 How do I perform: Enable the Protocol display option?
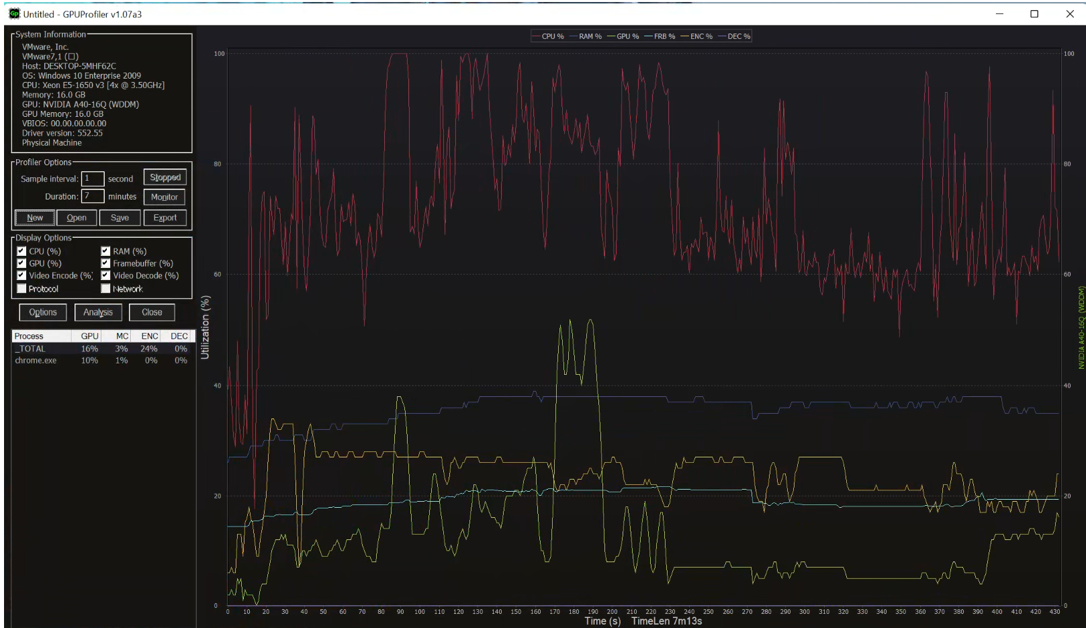[x=22, y=288]
